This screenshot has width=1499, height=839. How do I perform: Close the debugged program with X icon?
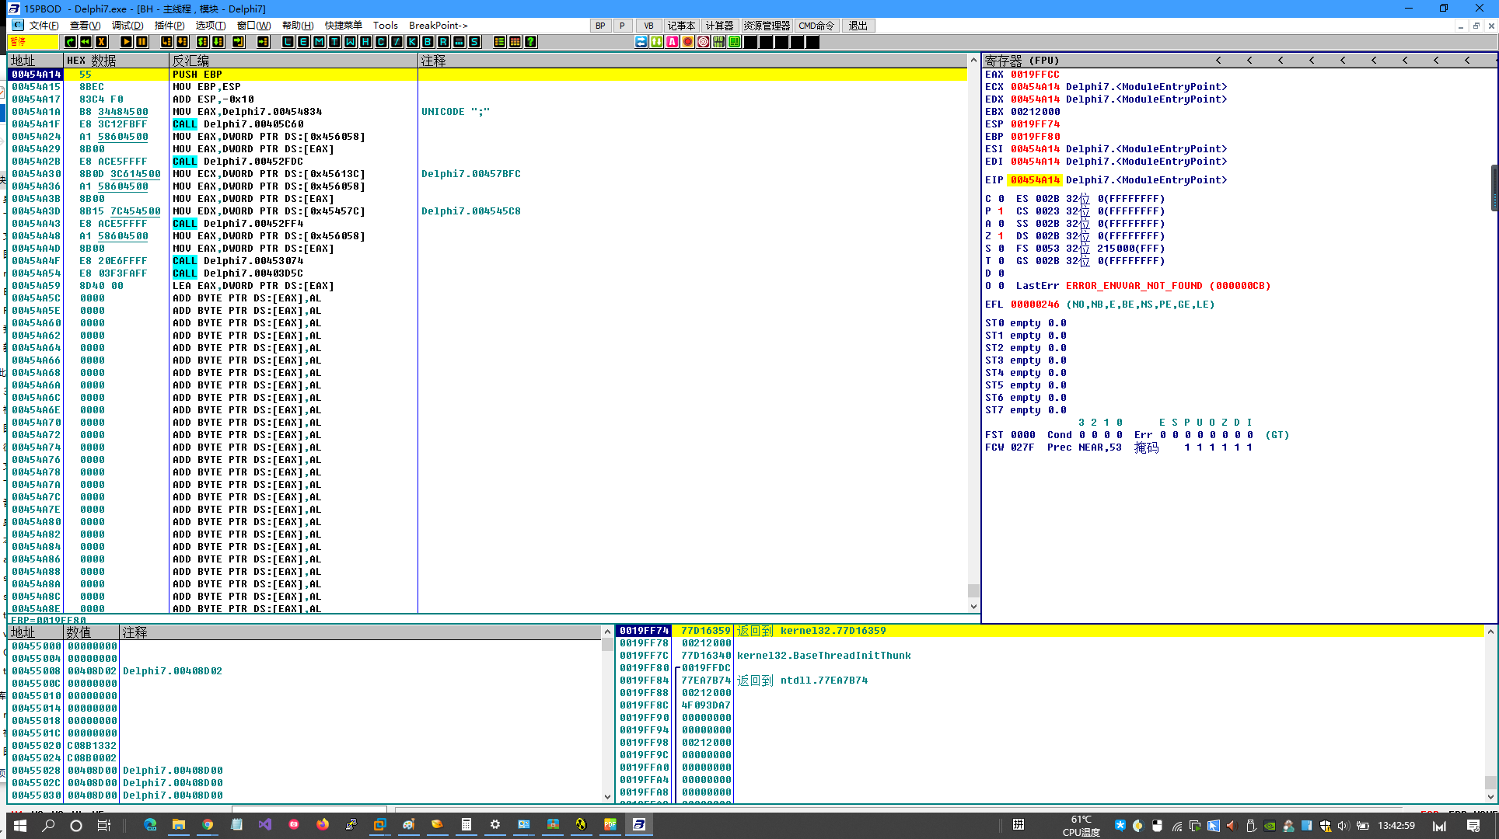[101, 42]
